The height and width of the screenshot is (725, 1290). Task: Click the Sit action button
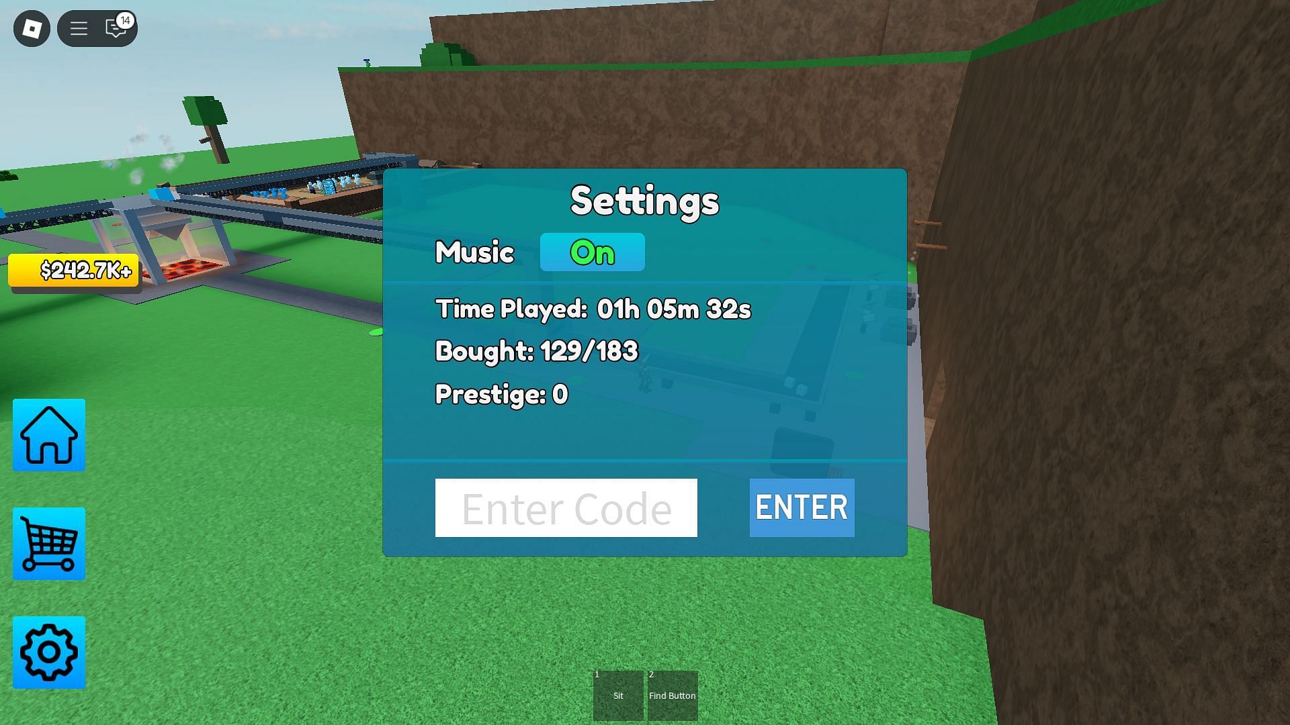coord(618,695)
